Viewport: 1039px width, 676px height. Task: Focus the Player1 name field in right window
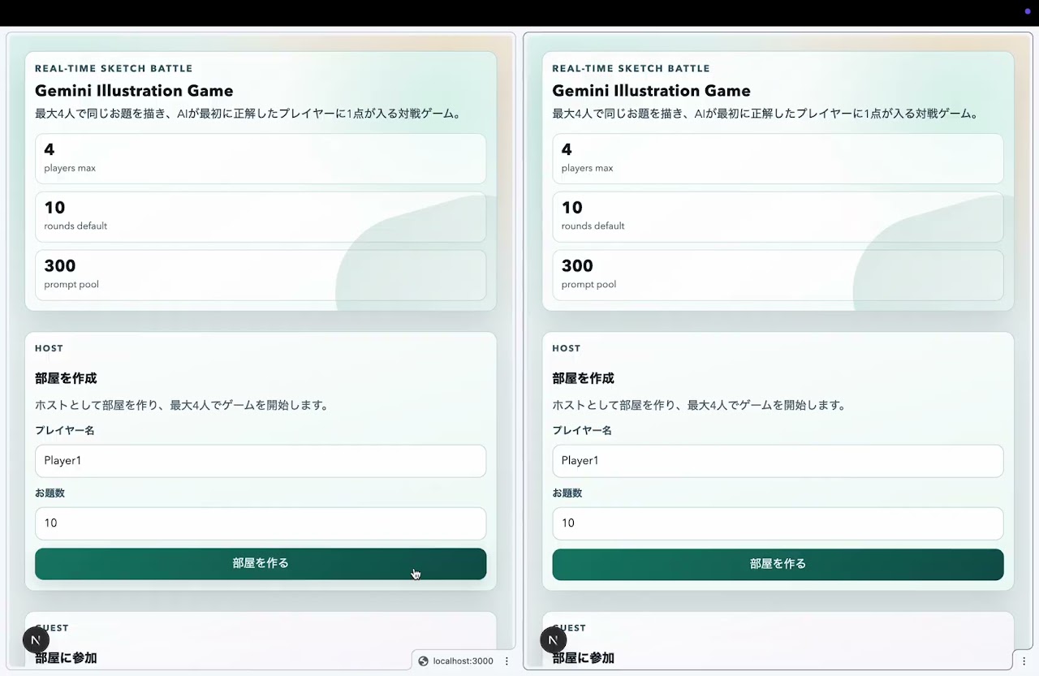778,461
